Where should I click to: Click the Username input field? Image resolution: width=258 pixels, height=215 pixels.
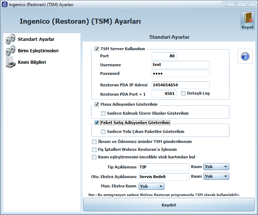pyautogui.click(x=181, y=65)
